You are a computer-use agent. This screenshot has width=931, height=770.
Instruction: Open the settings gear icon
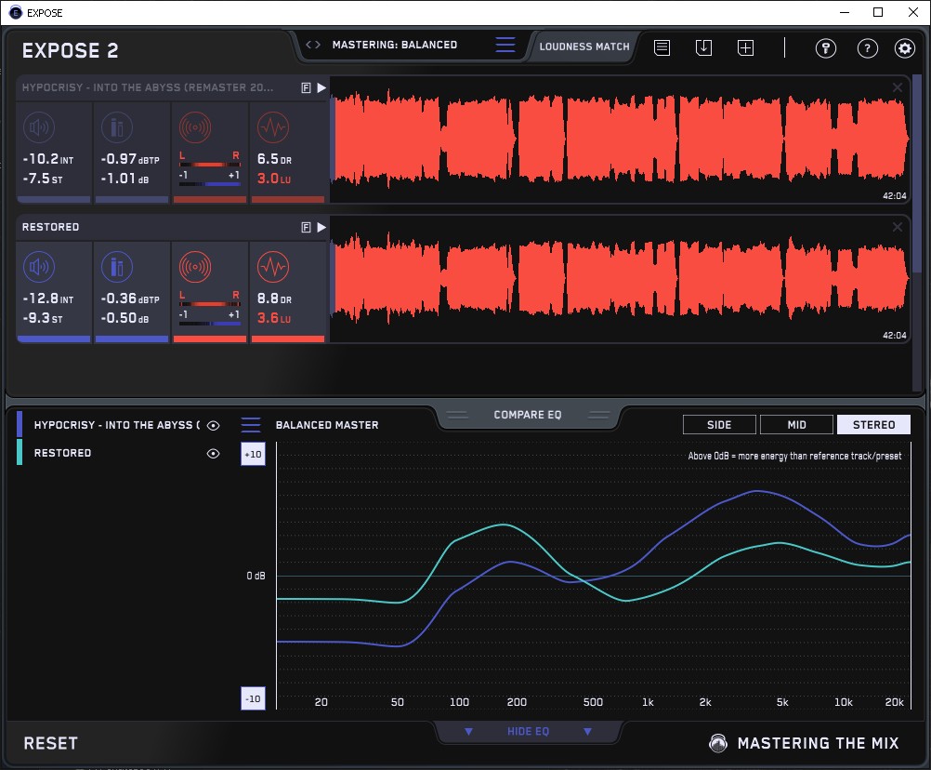[x=904, y=48]
